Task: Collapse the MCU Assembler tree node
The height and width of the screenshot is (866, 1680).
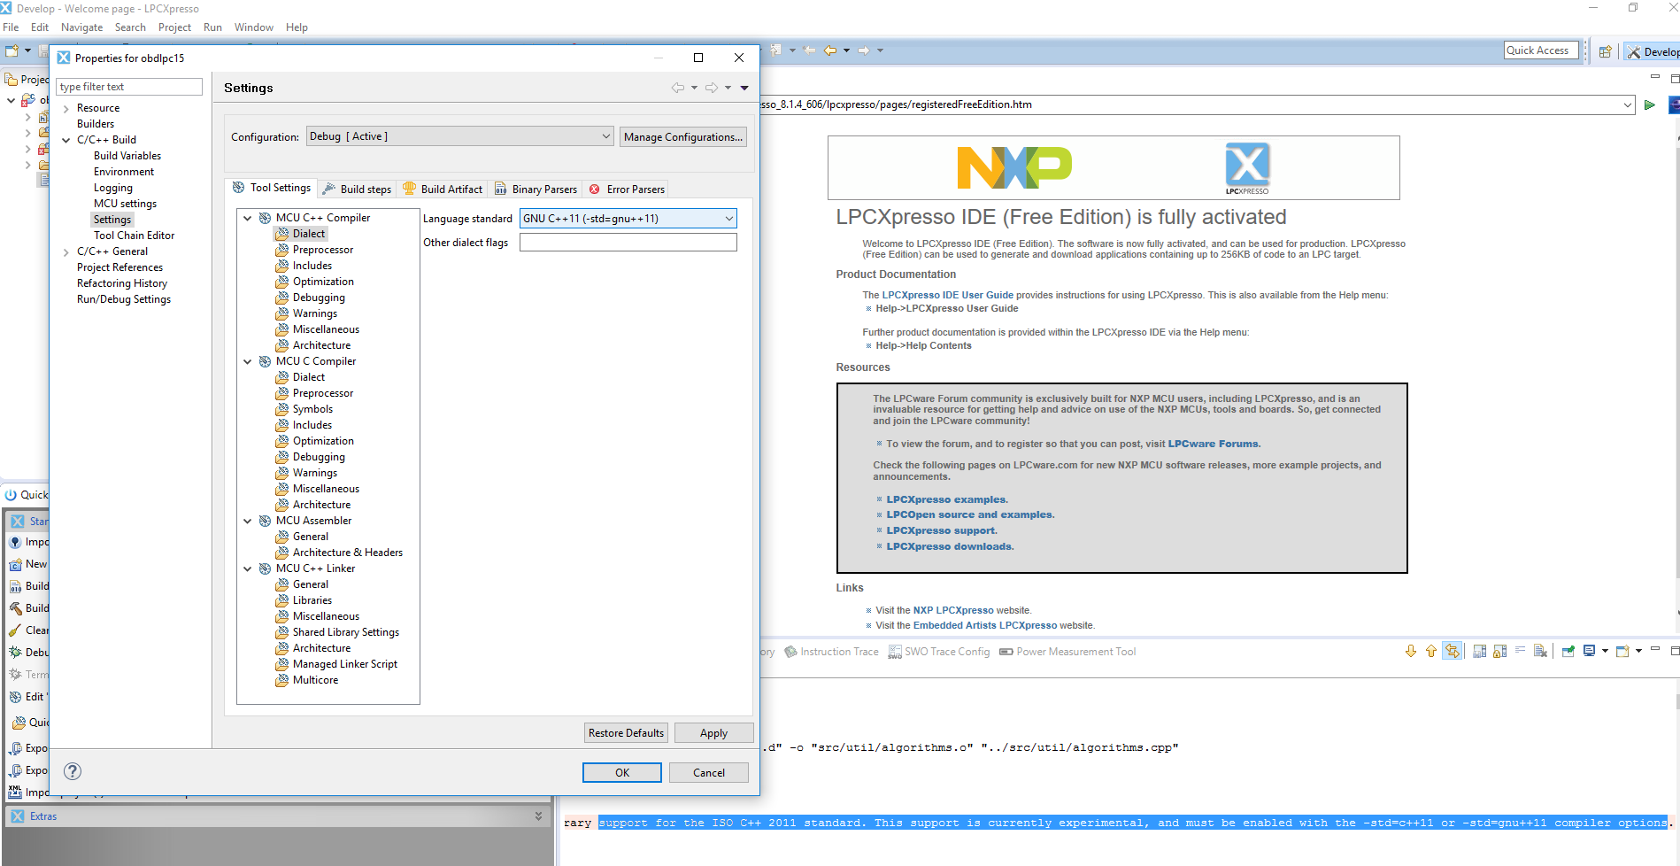Action: pos(248,521)
